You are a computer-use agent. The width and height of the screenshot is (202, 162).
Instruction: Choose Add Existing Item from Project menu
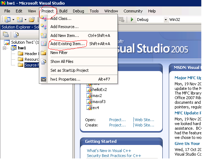pos(67,44)
